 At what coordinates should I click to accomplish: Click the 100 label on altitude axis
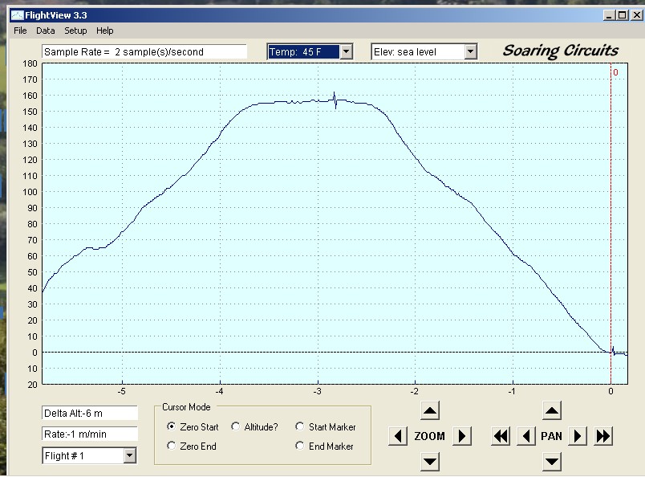click(x=30, y=192)
